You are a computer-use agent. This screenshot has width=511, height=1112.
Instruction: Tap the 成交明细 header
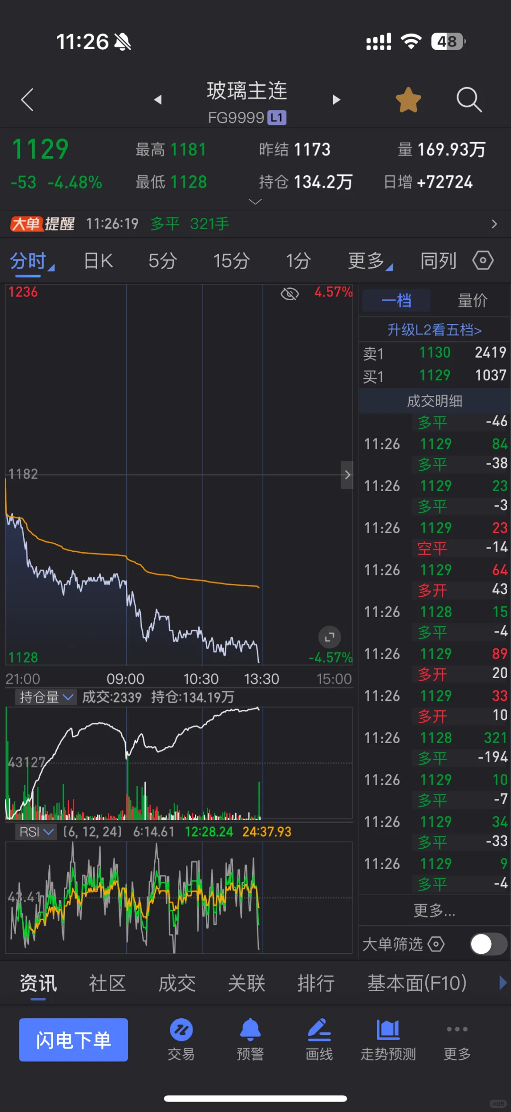point(434,401)
